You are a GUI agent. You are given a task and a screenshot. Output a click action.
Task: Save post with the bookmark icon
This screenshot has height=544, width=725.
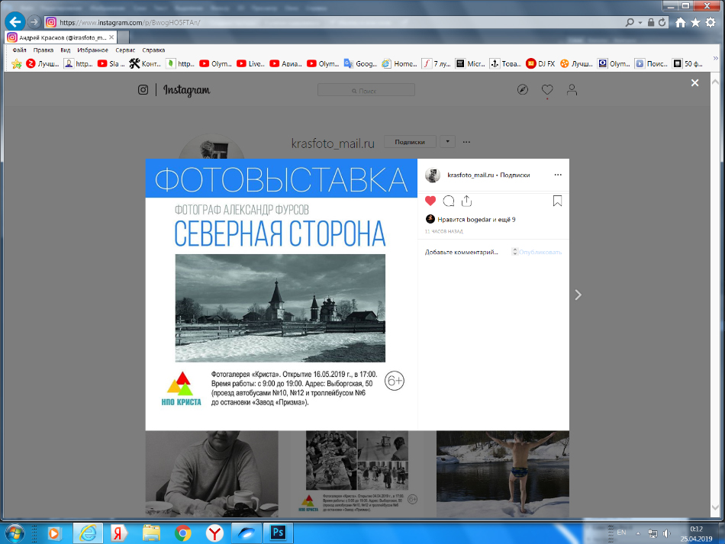[557, 201]
